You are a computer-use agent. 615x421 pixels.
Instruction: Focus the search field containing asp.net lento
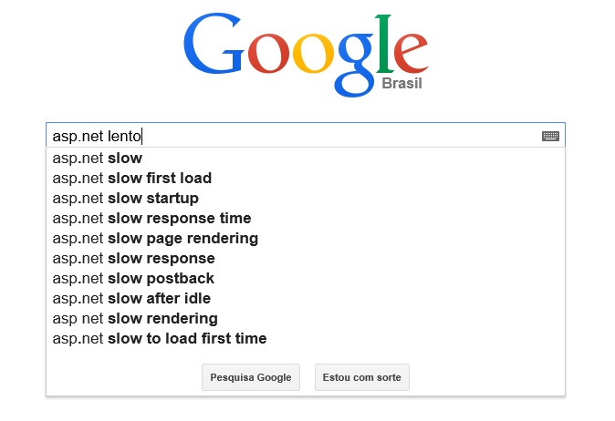click(292, 136)
